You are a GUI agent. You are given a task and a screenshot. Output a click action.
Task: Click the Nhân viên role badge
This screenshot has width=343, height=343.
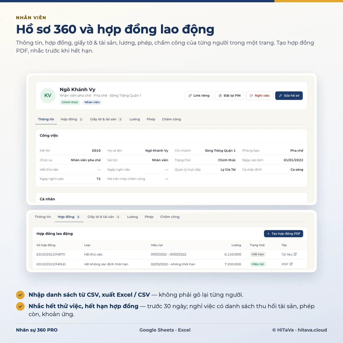pyautogui.click(x=92, y=102)
